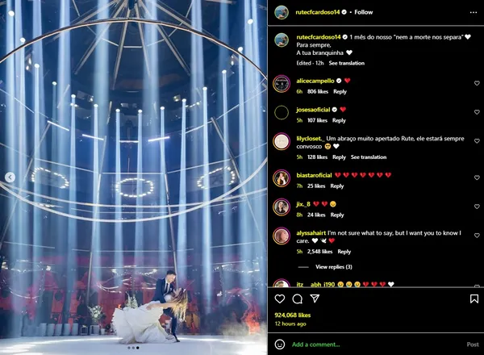Expand View replies (3)
The height and width of the screenshot is (355, 484).
(334, 267)
